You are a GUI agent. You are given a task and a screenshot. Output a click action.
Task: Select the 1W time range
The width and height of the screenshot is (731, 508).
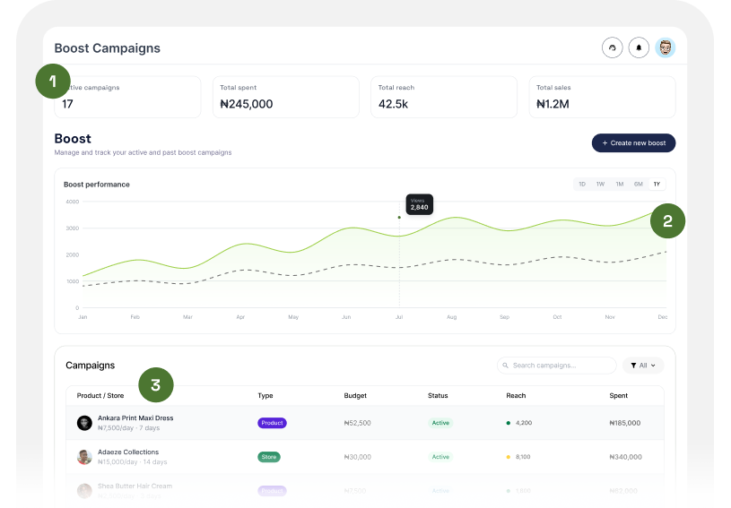coord(600,184)
